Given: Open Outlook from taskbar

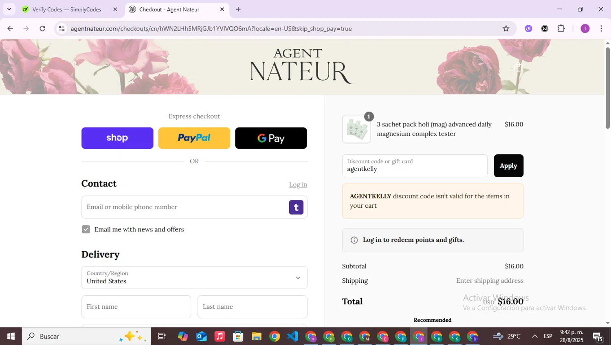Looking at the screenshot, I should pyautogui.click(x=201, y=336).
